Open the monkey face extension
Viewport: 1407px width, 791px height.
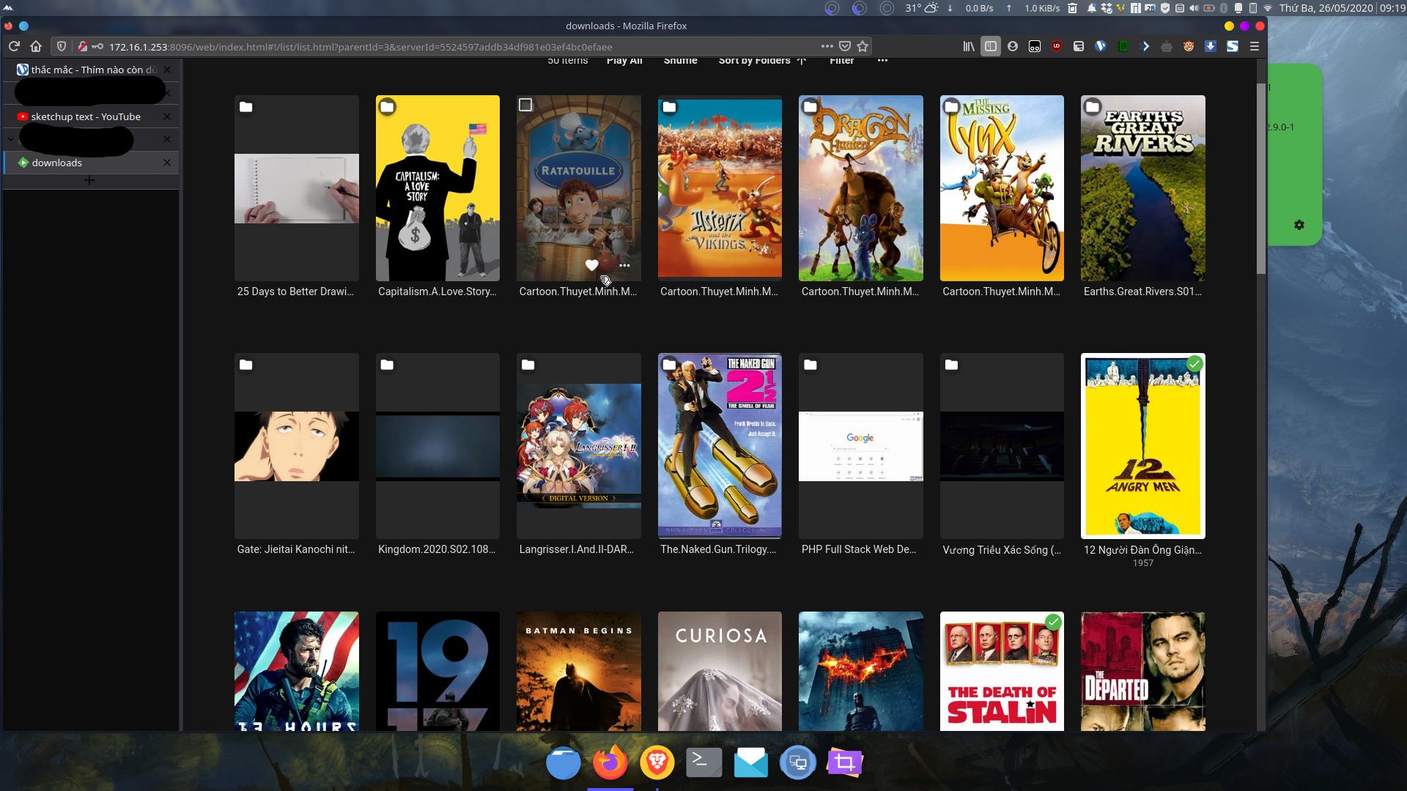coord(1189,46)
